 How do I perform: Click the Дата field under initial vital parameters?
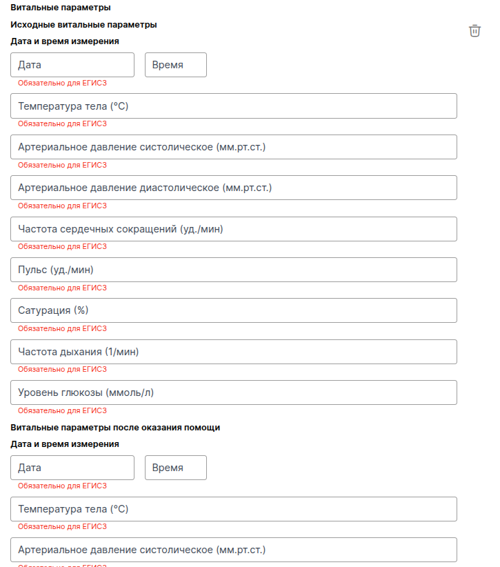point(72,65)
